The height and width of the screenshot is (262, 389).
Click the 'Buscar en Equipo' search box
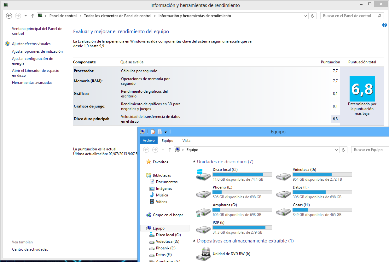[x=370, y=150]
